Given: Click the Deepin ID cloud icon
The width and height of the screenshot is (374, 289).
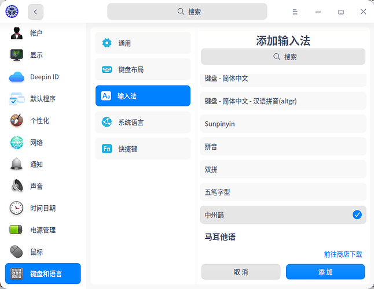Looking at the screenshot, I should [16, 77].
